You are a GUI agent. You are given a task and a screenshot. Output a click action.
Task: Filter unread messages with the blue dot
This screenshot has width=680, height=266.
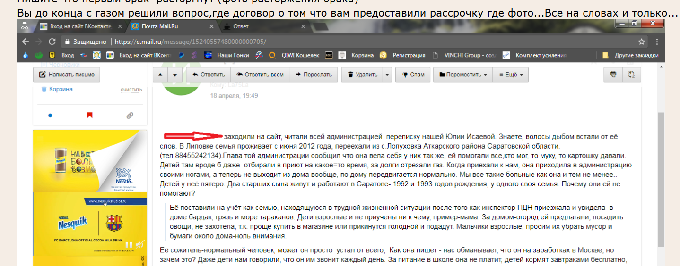[x=50, y=115]
